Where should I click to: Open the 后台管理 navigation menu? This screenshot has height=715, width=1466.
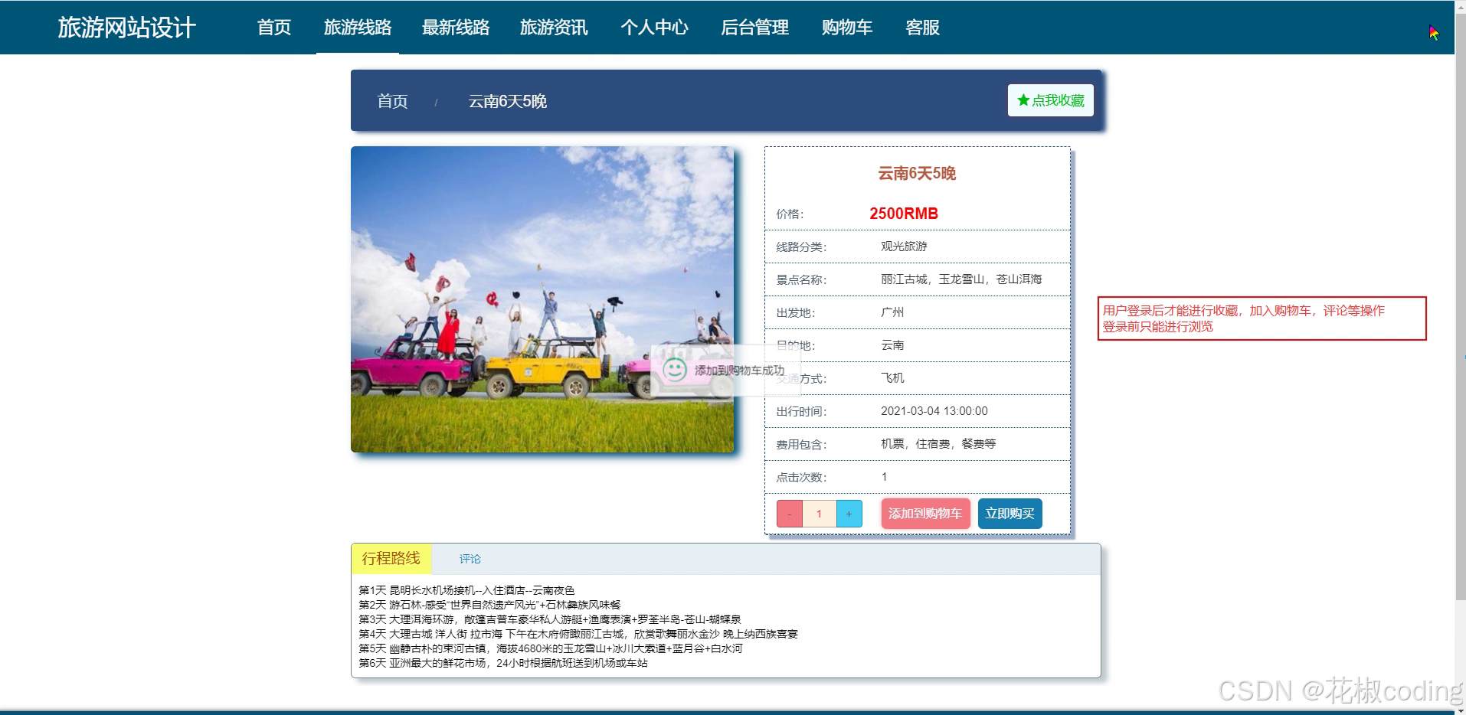(754, 28)
